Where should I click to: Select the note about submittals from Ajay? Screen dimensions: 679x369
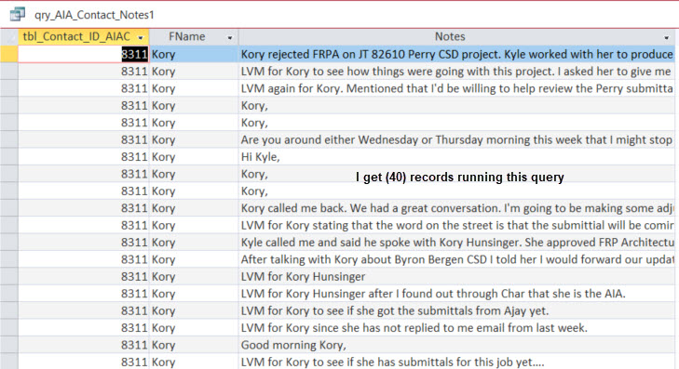click(x=456, y=310)
